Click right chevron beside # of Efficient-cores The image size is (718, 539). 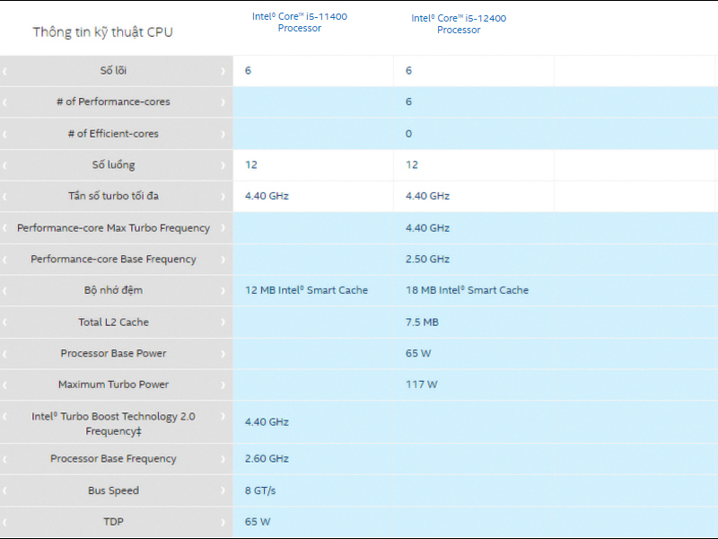pos(223,134)
